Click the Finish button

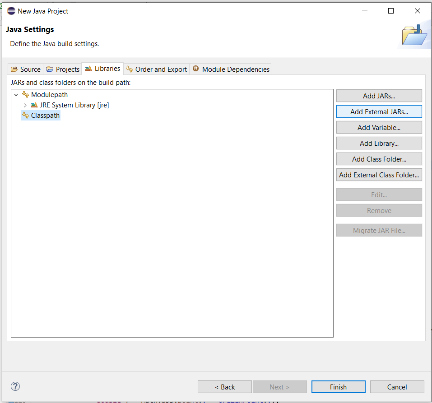pyautogui.click(x=338, y=387)
